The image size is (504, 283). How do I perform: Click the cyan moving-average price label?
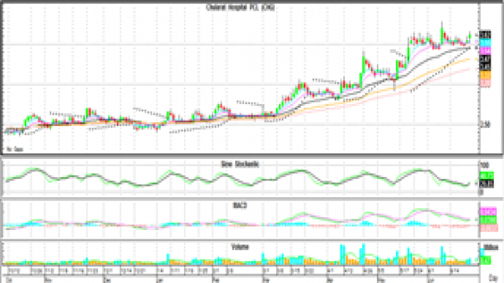point(485,43)
